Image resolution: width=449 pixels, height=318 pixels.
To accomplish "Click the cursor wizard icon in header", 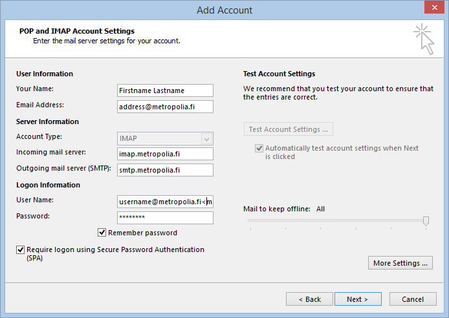I will coord(424,39).
